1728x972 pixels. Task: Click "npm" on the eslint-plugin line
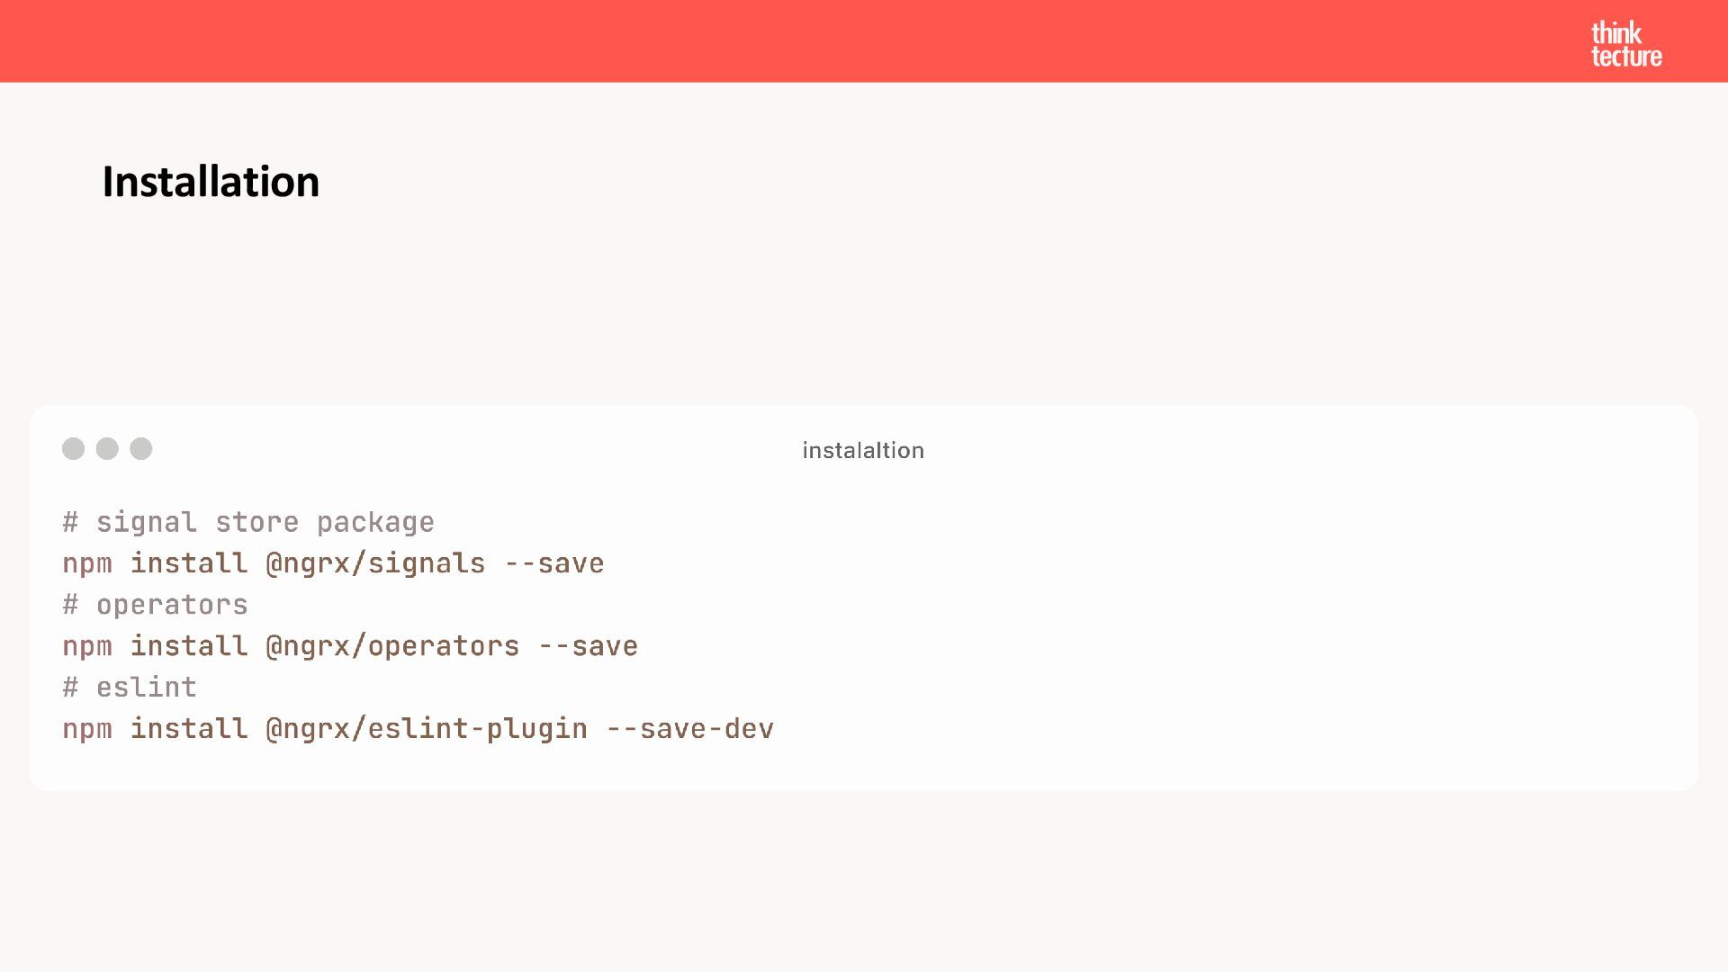[87, 730]
